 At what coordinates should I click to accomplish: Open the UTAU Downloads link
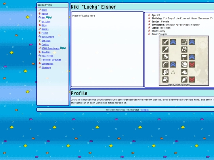click(50, 49)
